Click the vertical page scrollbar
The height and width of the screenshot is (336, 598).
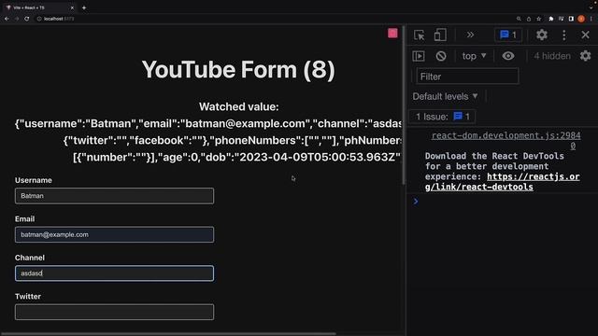403,105
